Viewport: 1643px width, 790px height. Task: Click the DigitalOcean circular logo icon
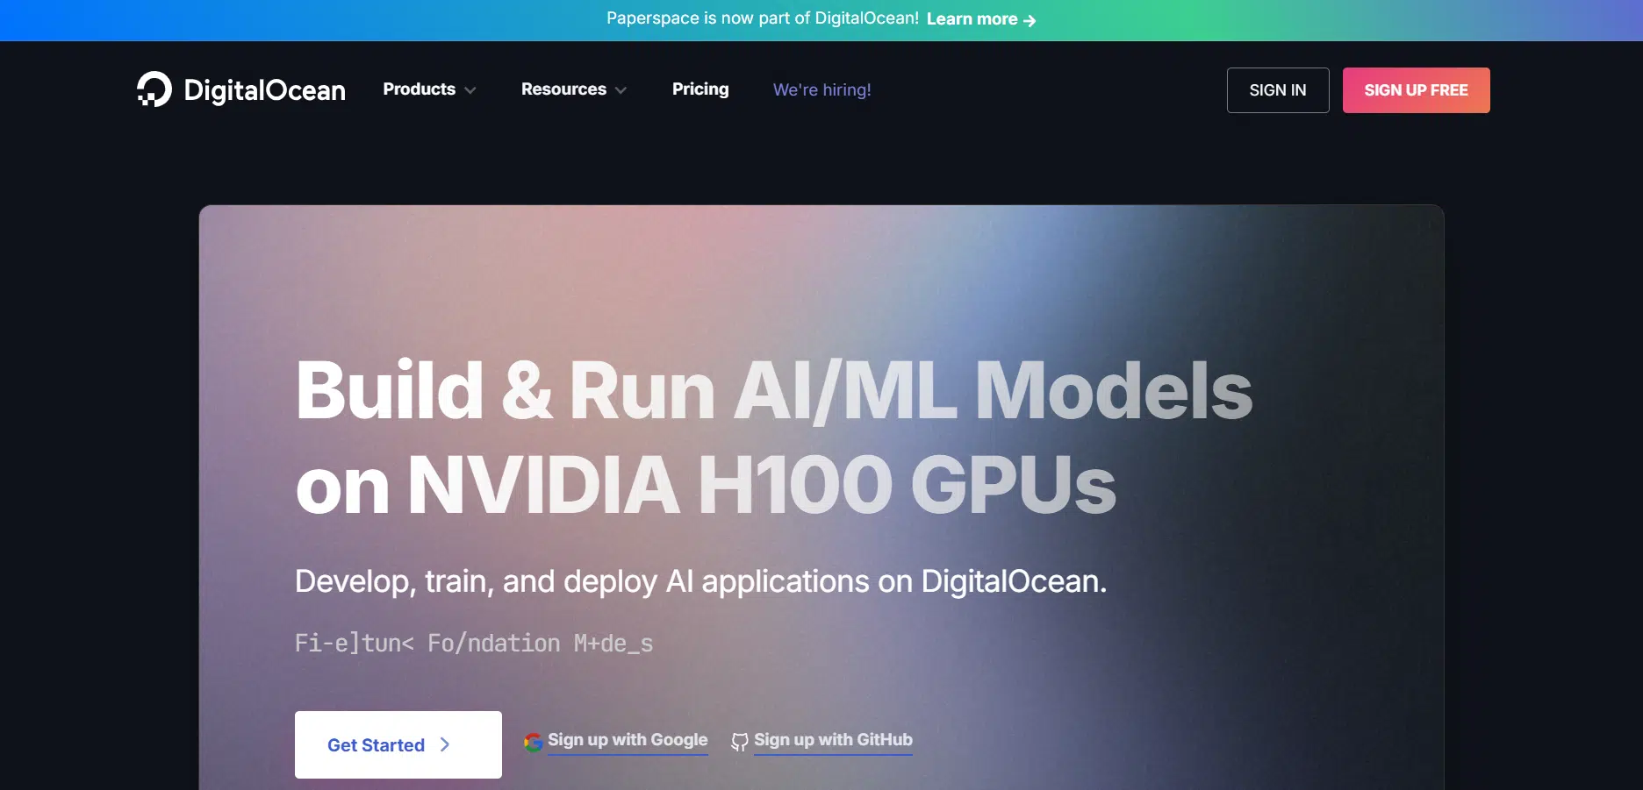[x=154, y=89]
